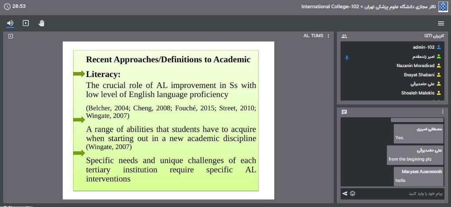The width and height of the screenshot is (451, 207).
Task: Click yellow user icon beside Shoaleh Malekie
Action: [438, 93]
